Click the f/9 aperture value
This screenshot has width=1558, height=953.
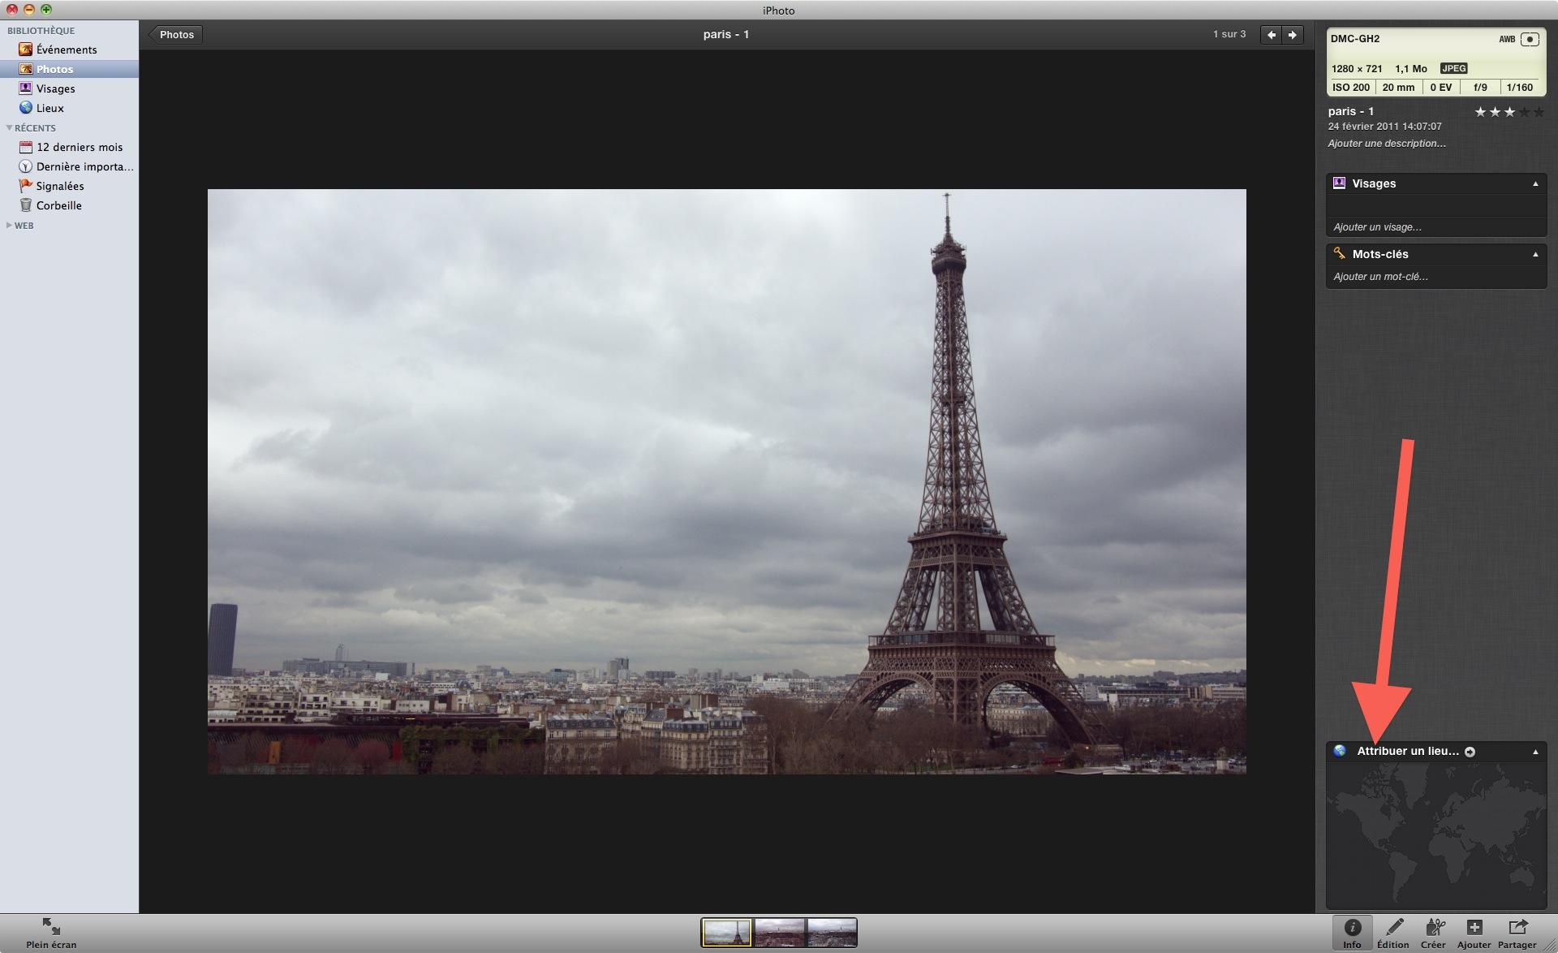(x=1481, y=88)
